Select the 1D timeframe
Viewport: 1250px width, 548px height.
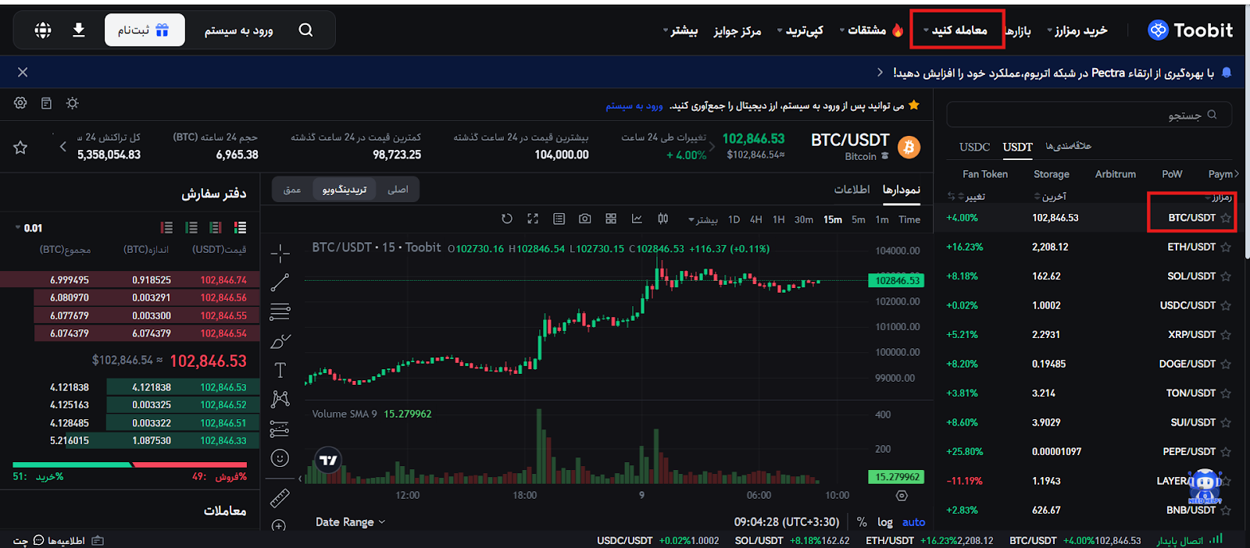pos(734,219)
